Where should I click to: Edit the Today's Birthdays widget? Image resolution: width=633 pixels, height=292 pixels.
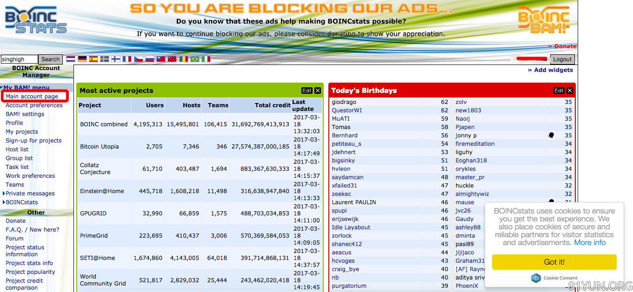pyautogui.click(x=559, y=91)
